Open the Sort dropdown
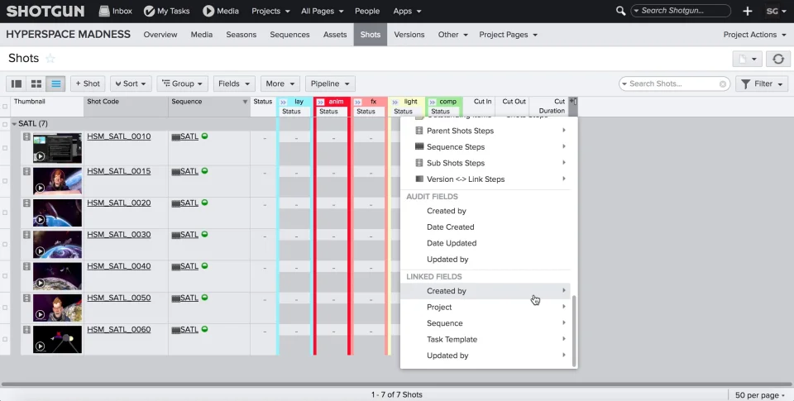794x401 pixels. [131, 84]
